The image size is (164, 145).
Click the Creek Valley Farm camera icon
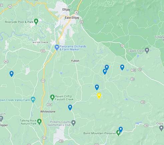coord(33,99)
